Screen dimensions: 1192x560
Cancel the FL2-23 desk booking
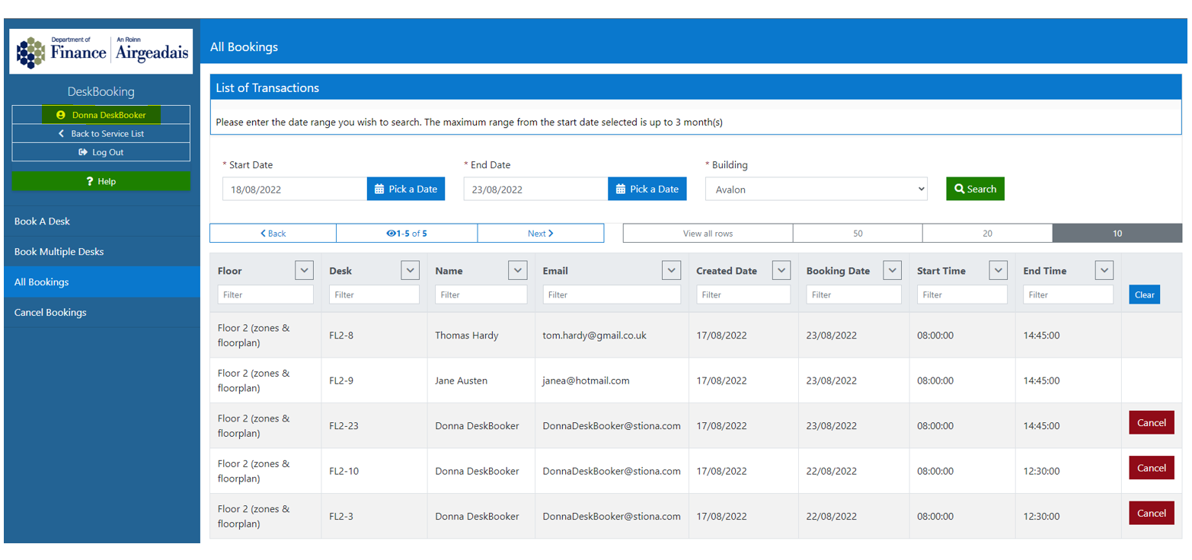pyautogui.click(x=1152, y=422)
